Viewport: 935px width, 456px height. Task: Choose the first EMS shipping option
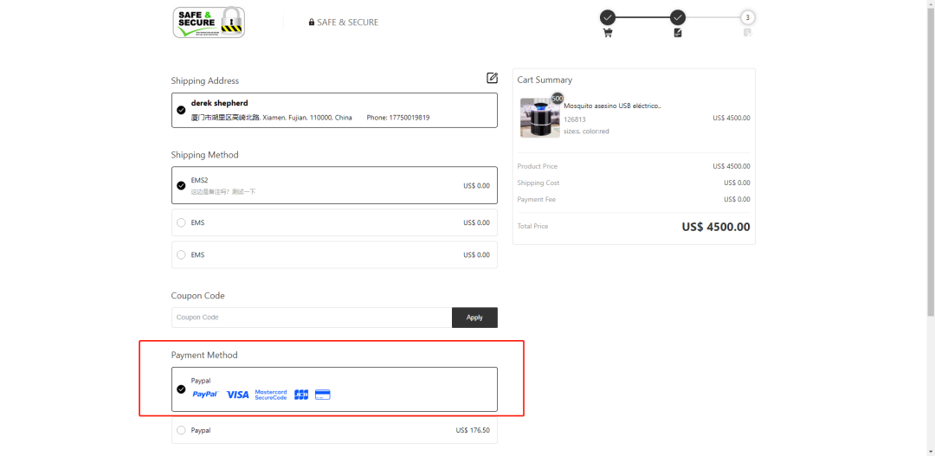click(x=334, y=222)
